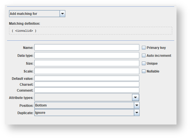Click into the Name text field
The height and width of the screenshot is (138, 190).
(87, 47)
